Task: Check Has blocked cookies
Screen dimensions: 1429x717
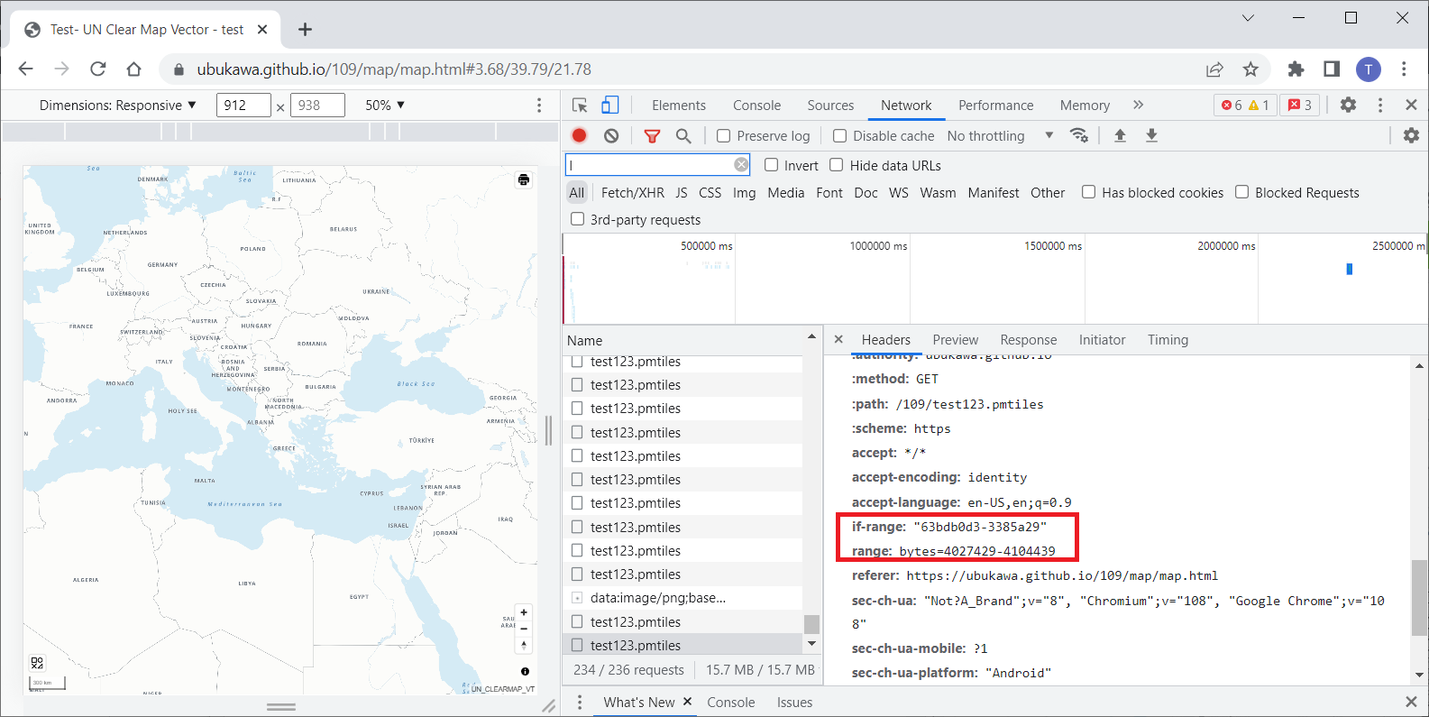Action: click(x=1088, y=192)
